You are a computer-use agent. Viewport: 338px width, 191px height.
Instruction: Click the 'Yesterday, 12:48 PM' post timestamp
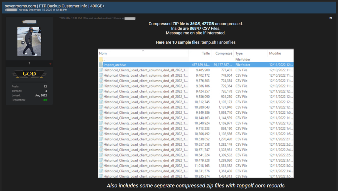tap(70, 18)
